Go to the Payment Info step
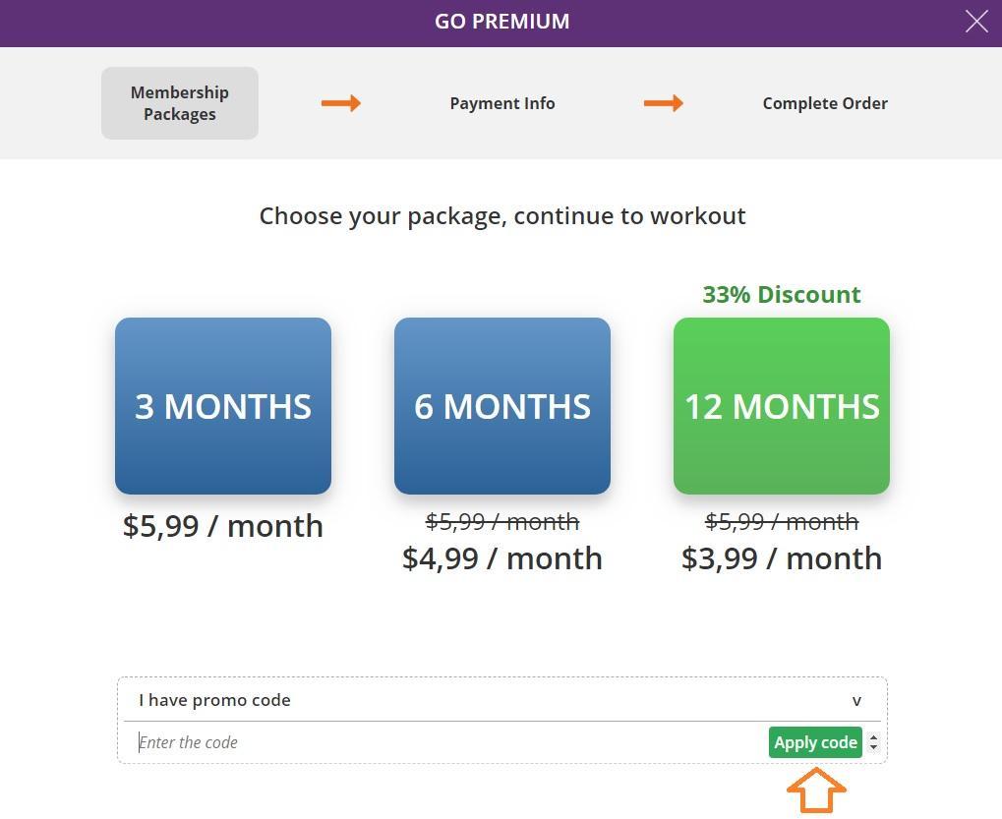The image size is (1002, 819). [x=502, y=103]
